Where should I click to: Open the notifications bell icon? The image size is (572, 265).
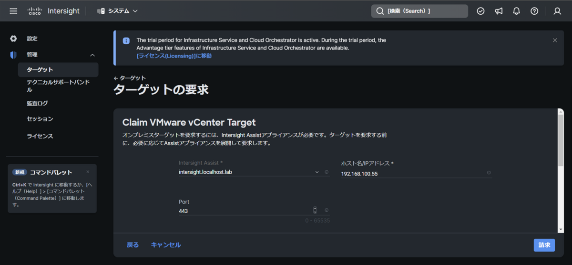pos(516,11)
